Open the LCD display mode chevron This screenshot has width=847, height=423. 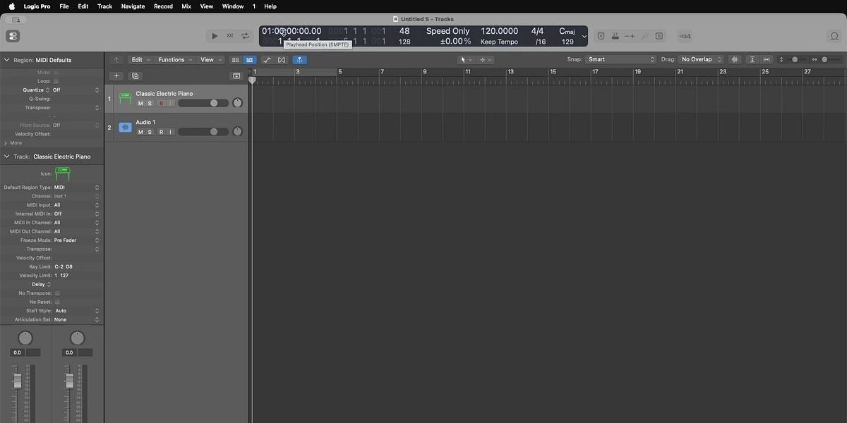(x=584, y=36)
